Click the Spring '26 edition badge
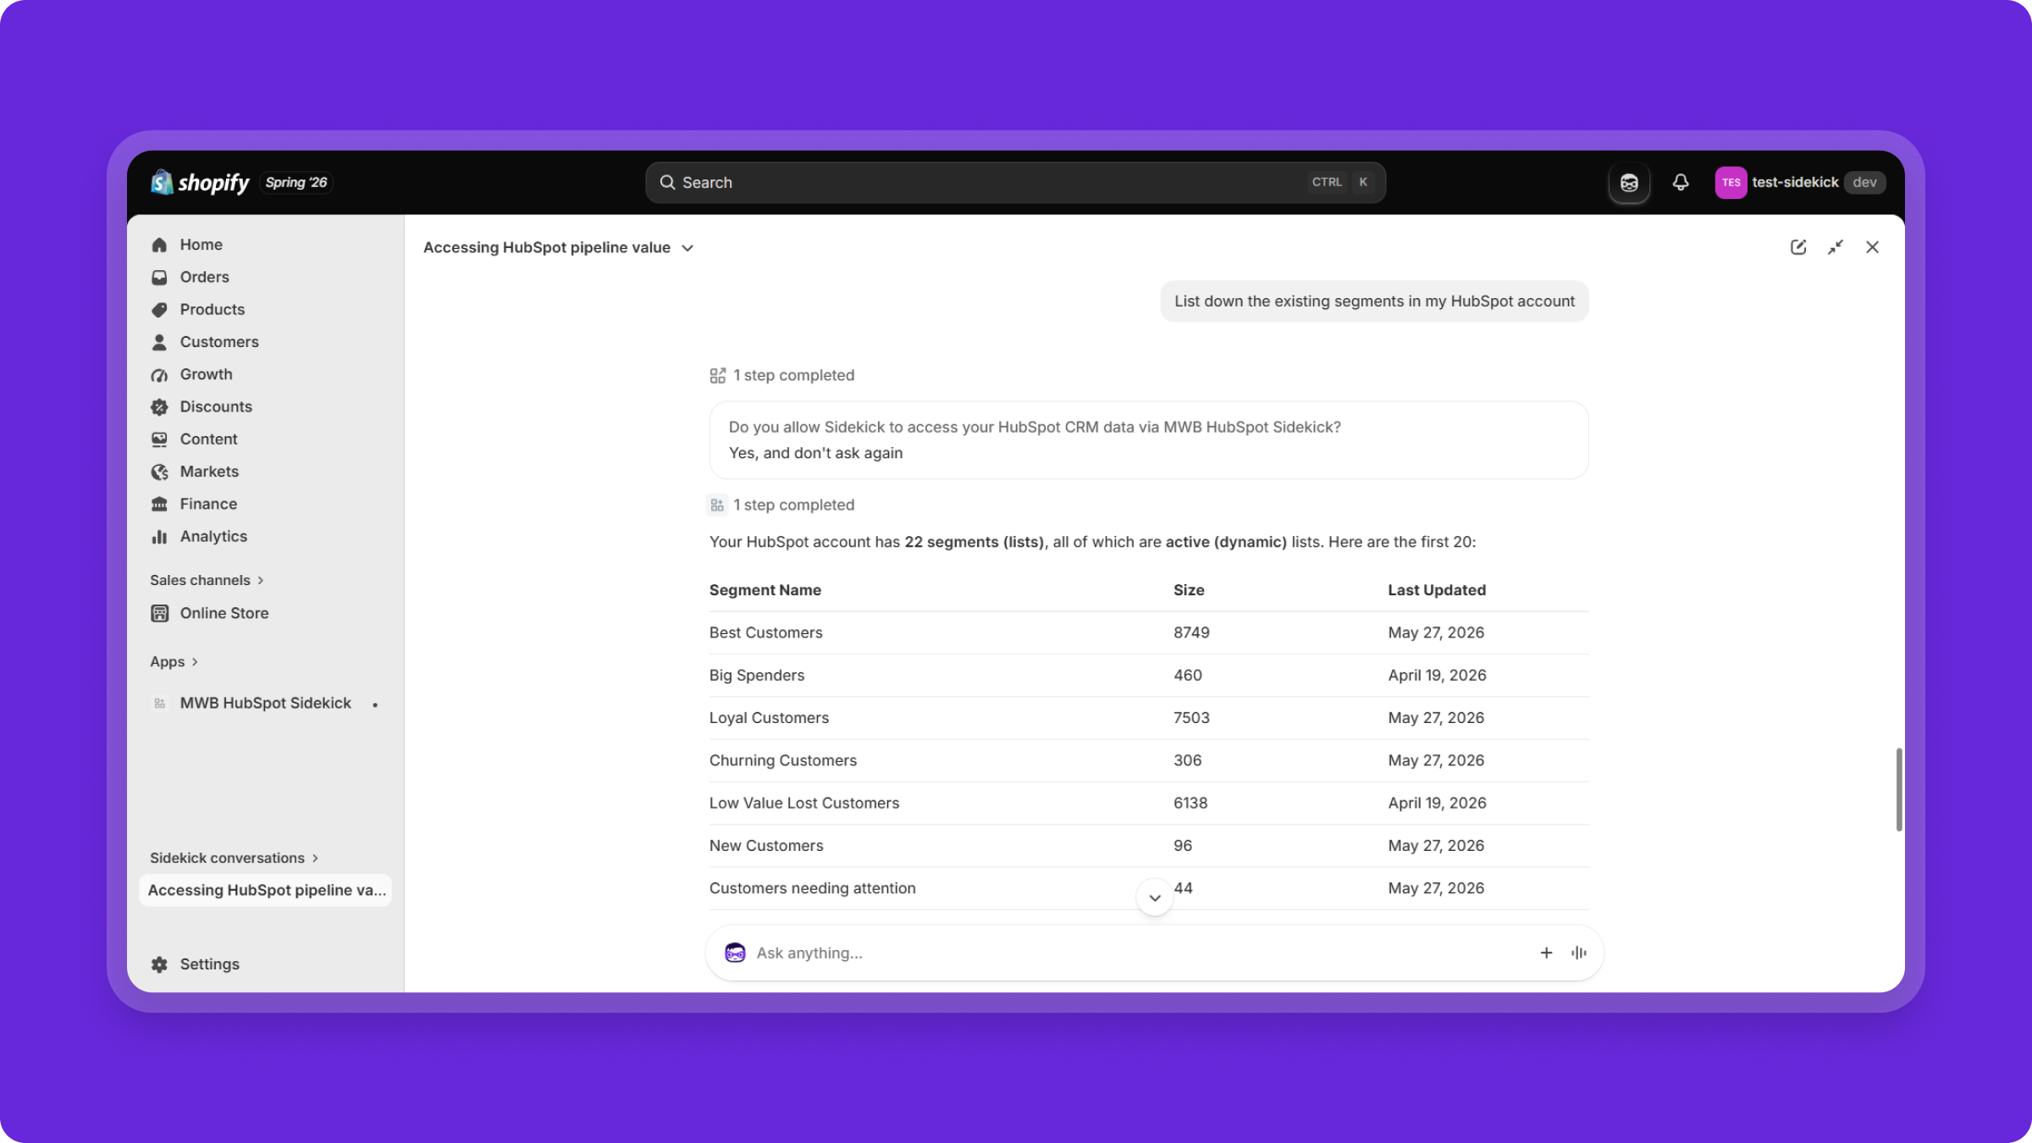 pyautogui.click(x=296, y=182)
